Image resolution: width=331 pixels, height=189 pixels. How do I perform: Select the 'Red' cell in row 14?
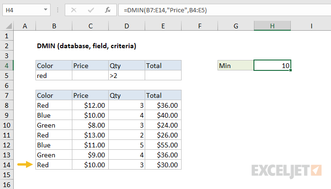pos(54,165)
